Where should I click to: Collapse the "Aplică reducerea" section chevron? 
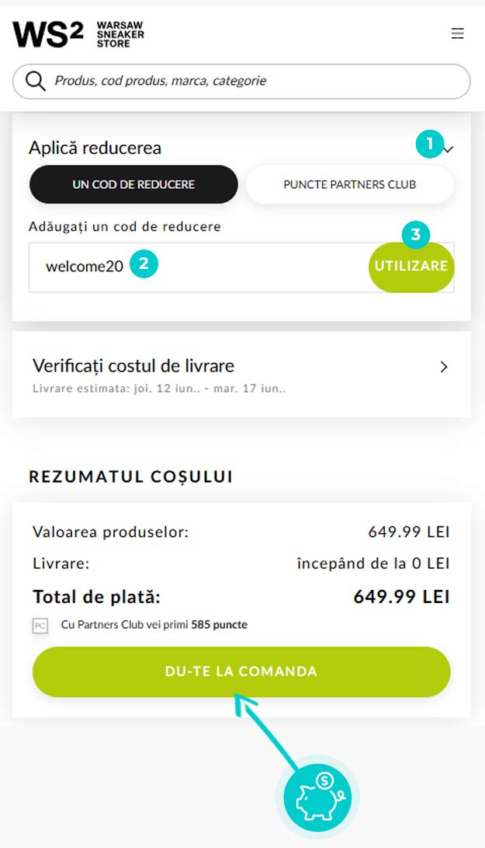pyautogui.click(x=449, y=148)
